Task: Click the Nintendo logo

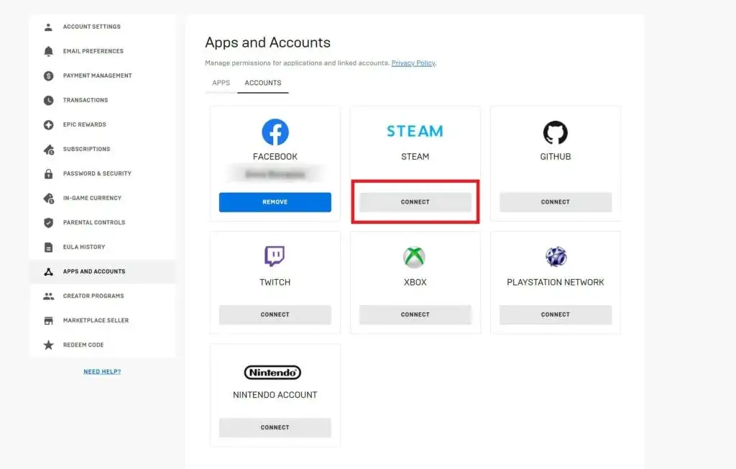Action: 275,373
